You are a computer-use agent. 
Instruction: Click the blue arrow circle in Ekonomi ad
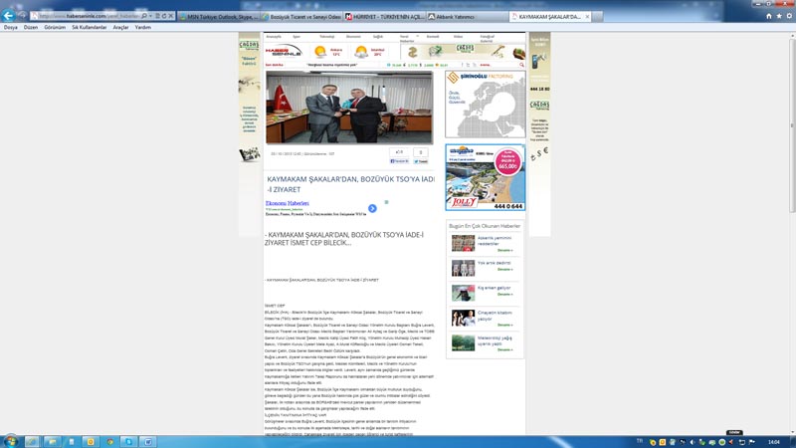tap(372, 208)
